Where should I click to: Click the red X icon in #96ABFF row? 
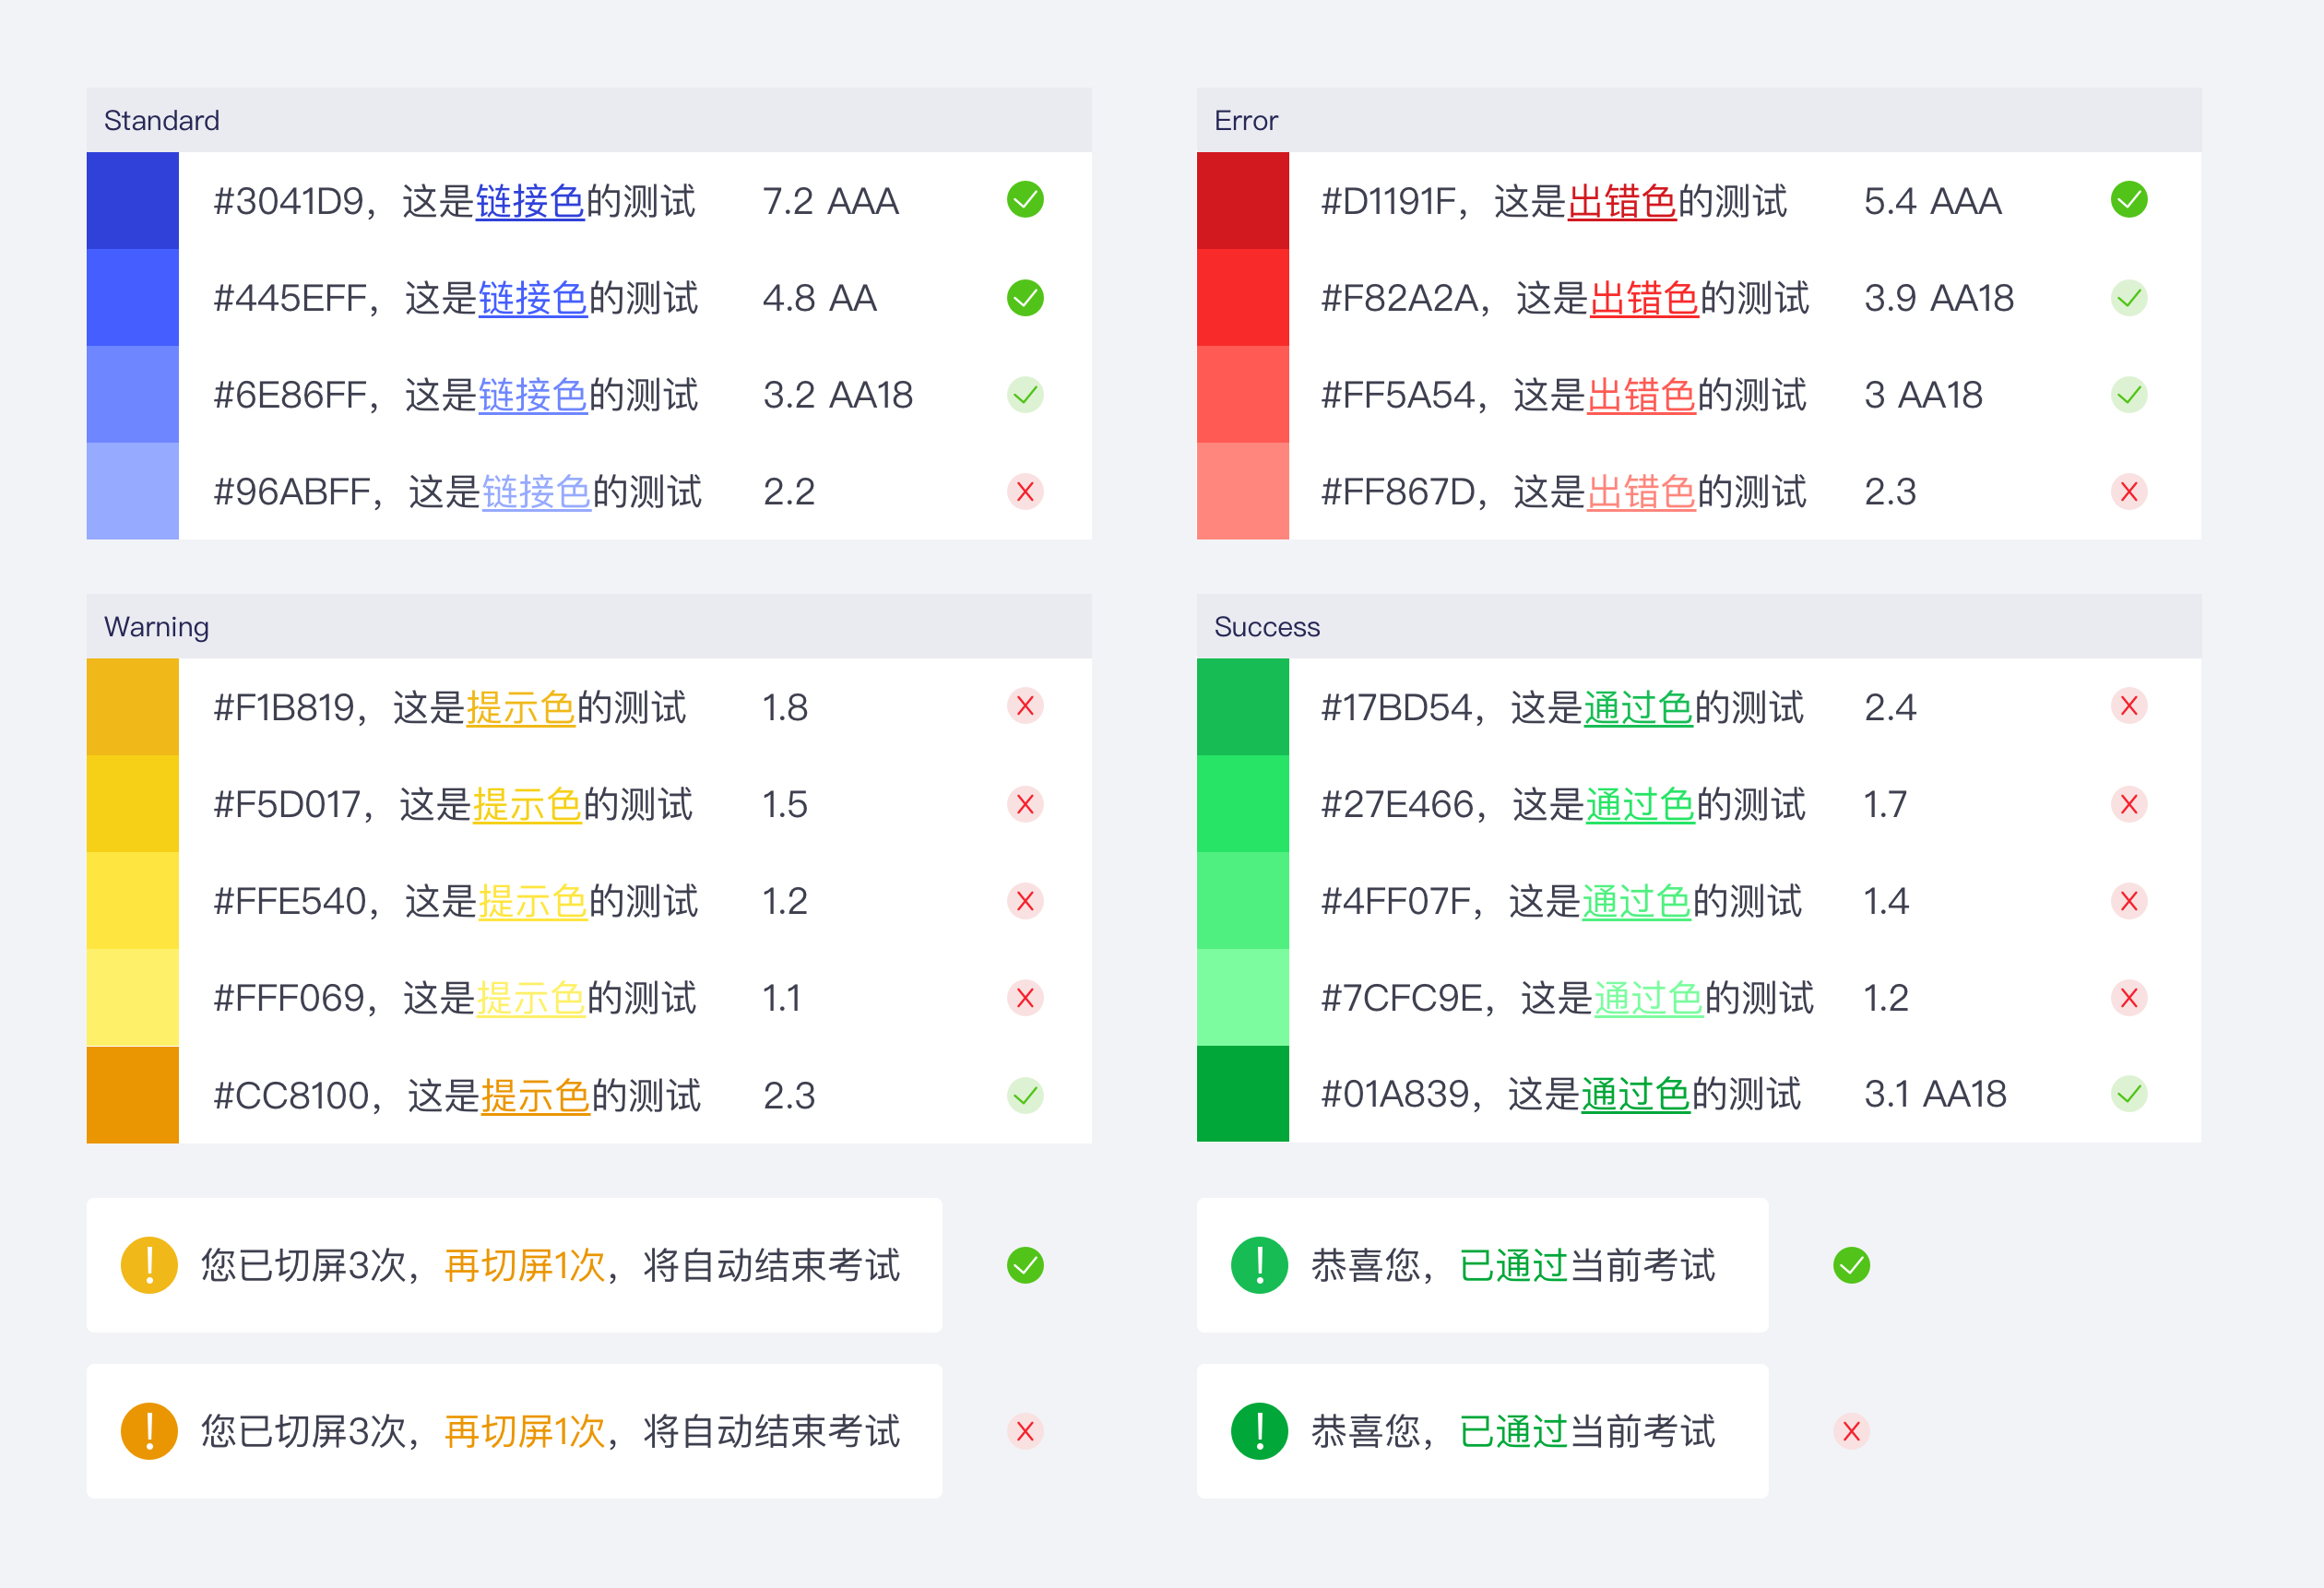[1025, 492]
